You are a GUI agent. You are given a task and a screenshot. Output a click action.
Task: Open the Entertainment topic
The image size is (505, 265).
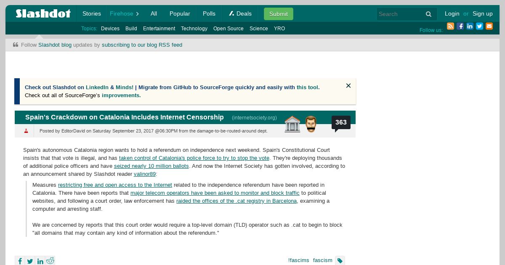(159, 29)
